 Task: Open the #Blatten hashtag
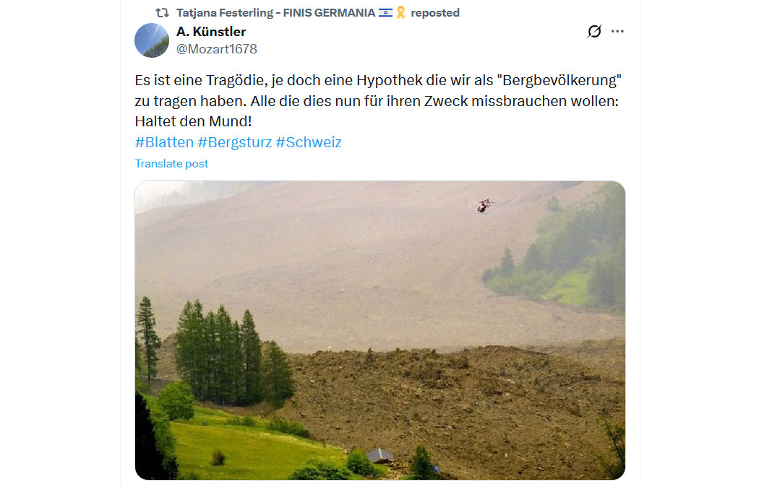pyautogui.click(x=164, y=142)
